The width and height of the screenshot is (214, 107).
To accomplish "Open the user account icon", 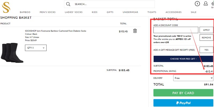I will click(x=205, y=3).
